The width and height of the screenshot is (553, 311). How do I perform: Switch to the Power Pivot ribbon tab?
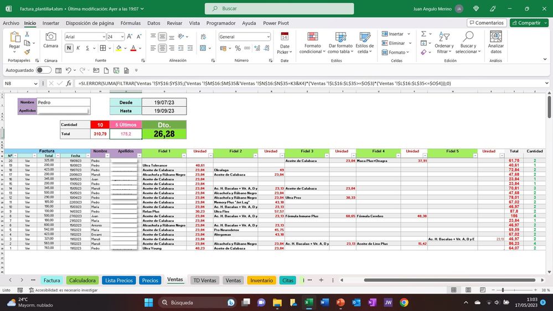point(276,23)
